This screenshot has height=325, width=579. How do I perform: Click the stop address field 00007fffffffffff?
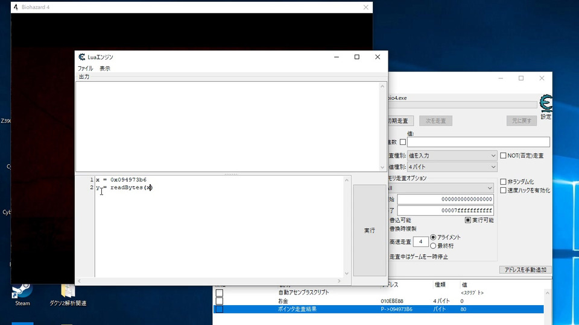445,211
